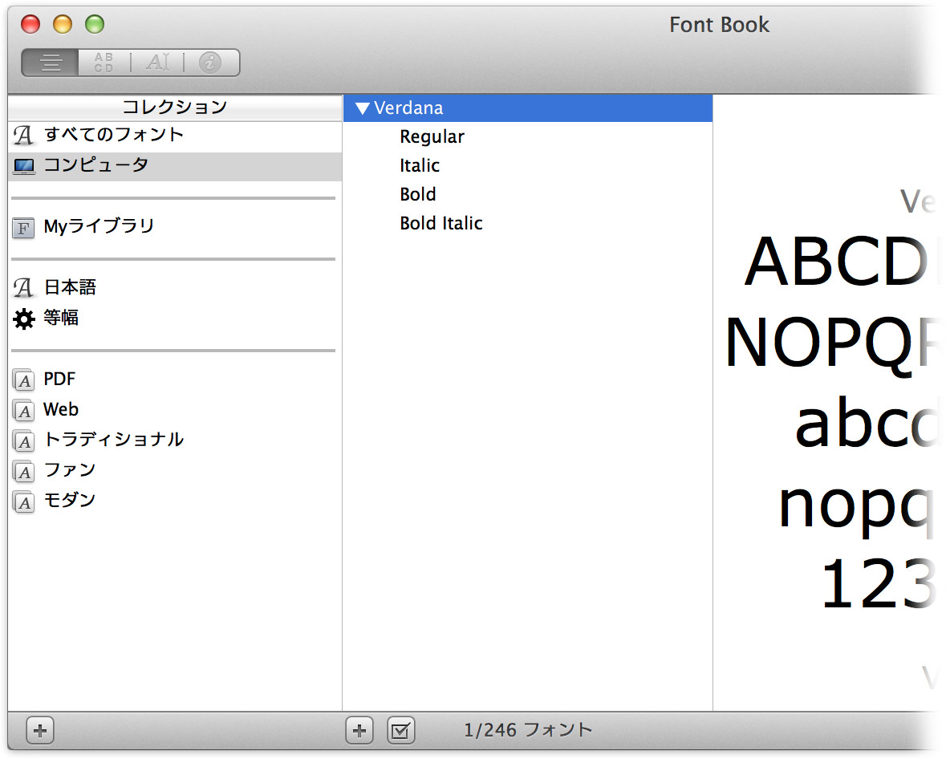Click the PDF collection icon
Image resolution: width=946 pixels, height=759 pixels.
click(23, 380)
